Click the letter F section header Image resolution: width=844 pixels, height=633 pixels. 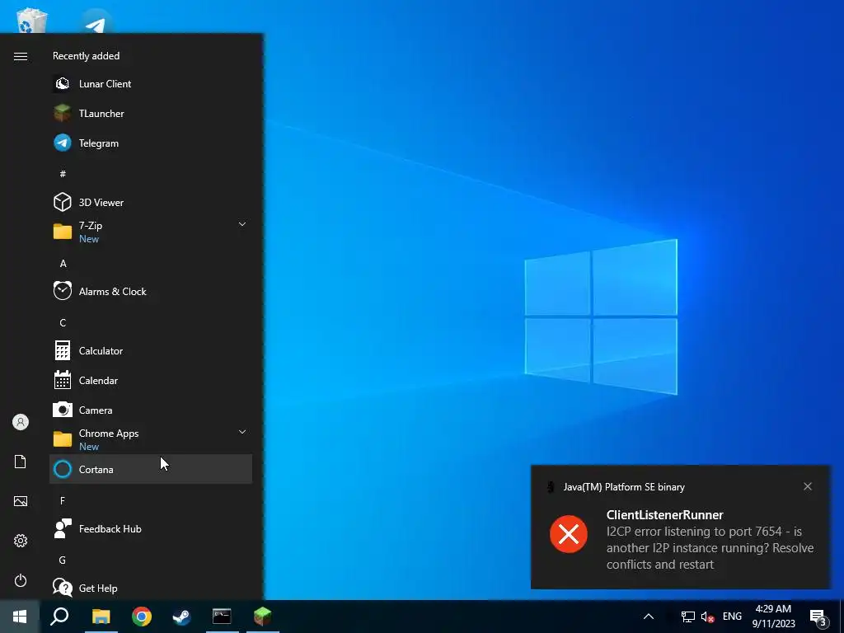coord(63,500)
